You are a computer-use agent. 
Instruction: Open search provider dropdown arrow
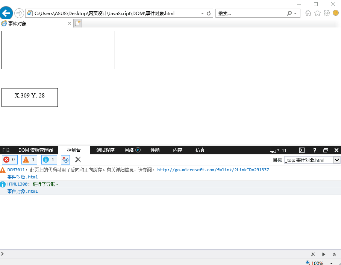pos(296,13)
